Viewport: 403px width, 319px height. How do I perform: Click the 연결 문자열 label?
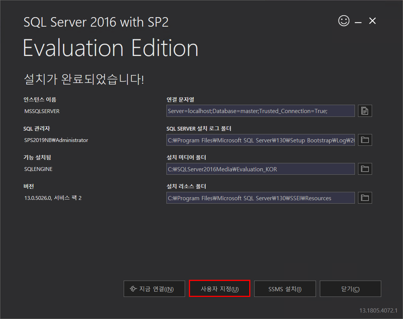tap(180, 99)
